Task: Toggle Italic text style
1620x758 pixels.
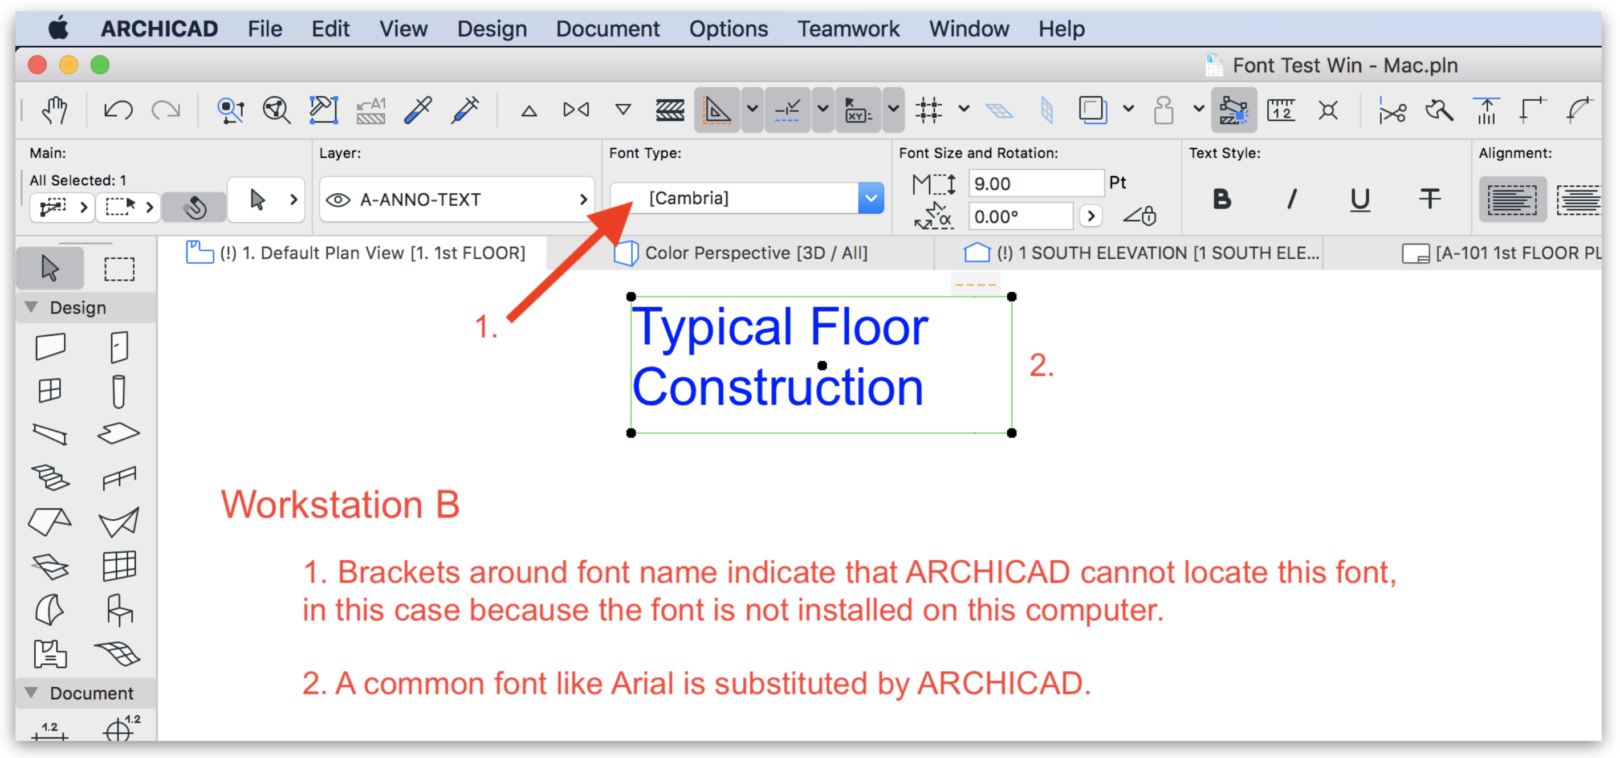Action: click(1292, 199)
